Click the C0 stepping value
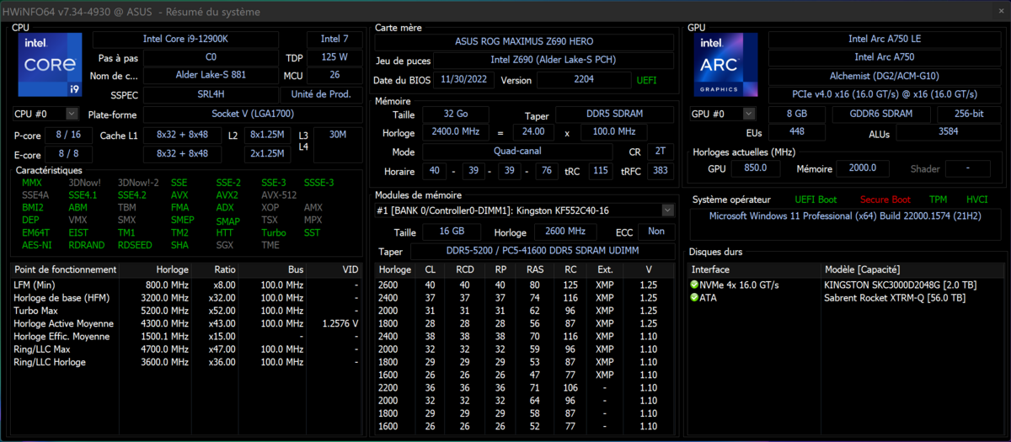The height and width of the screenshot is (442, 1011). click(x=211, y=57)
